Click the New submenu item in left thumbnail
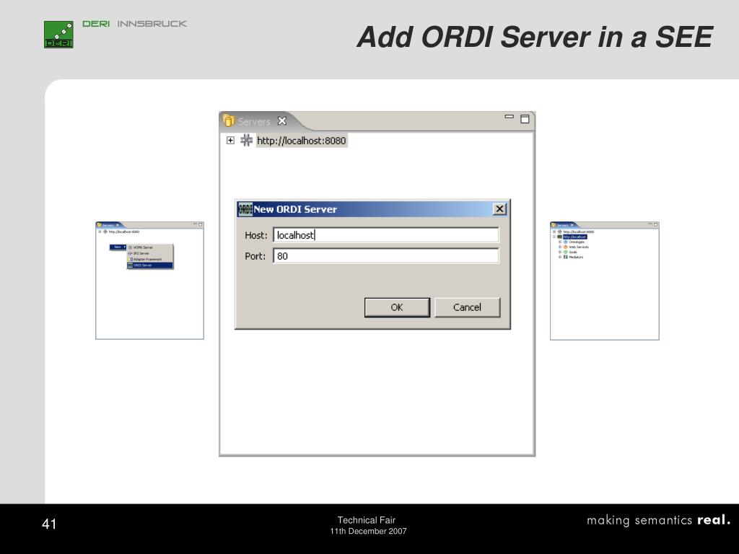The height and width of the screenshot is (554, 739). pyautogui.click(x=118, y=247)
